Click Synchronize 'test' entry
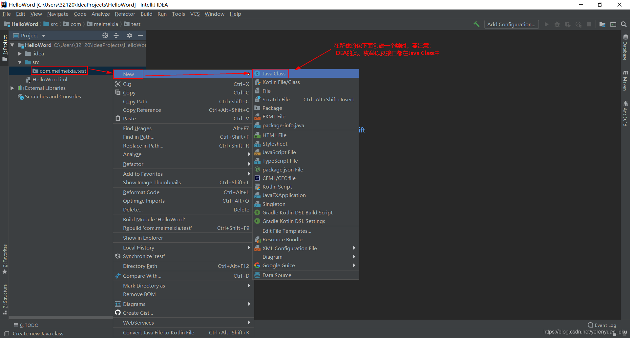 tap(183, 256)
